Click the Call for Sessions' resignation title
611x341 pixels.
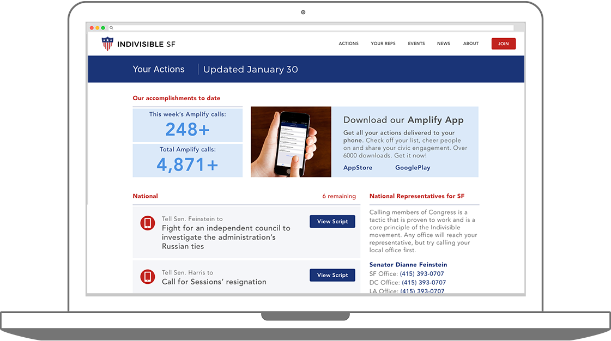(x=214, y=282)
